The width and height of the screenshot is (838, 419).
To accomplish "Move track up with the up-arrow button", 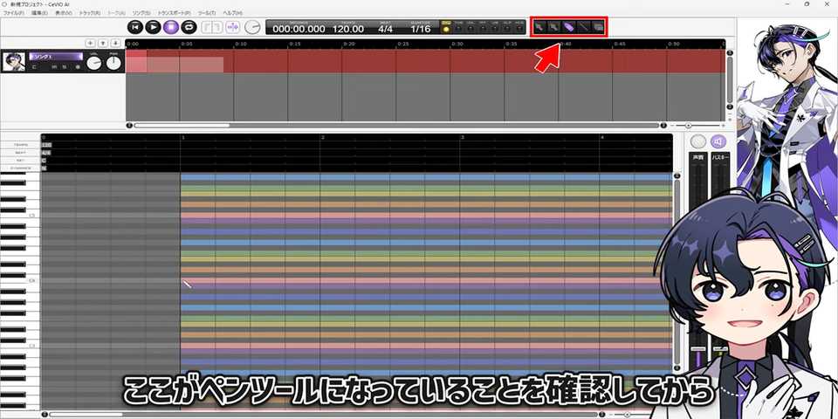I will tap(103, 43).
